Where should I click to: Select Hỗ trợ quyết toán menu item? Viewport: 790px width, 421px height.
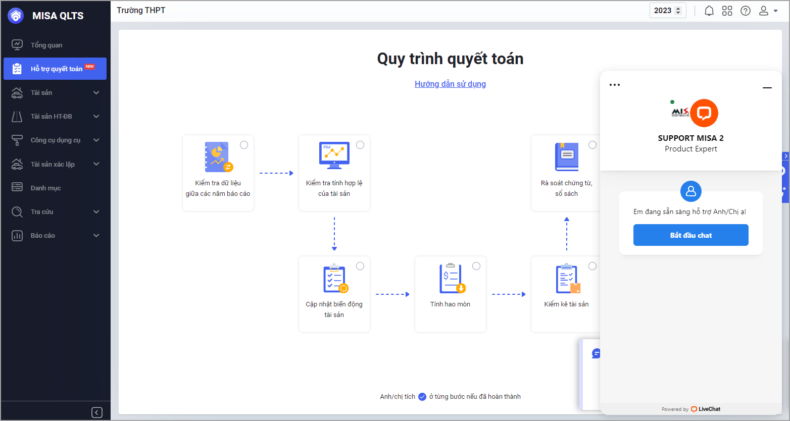pos(55,69)
